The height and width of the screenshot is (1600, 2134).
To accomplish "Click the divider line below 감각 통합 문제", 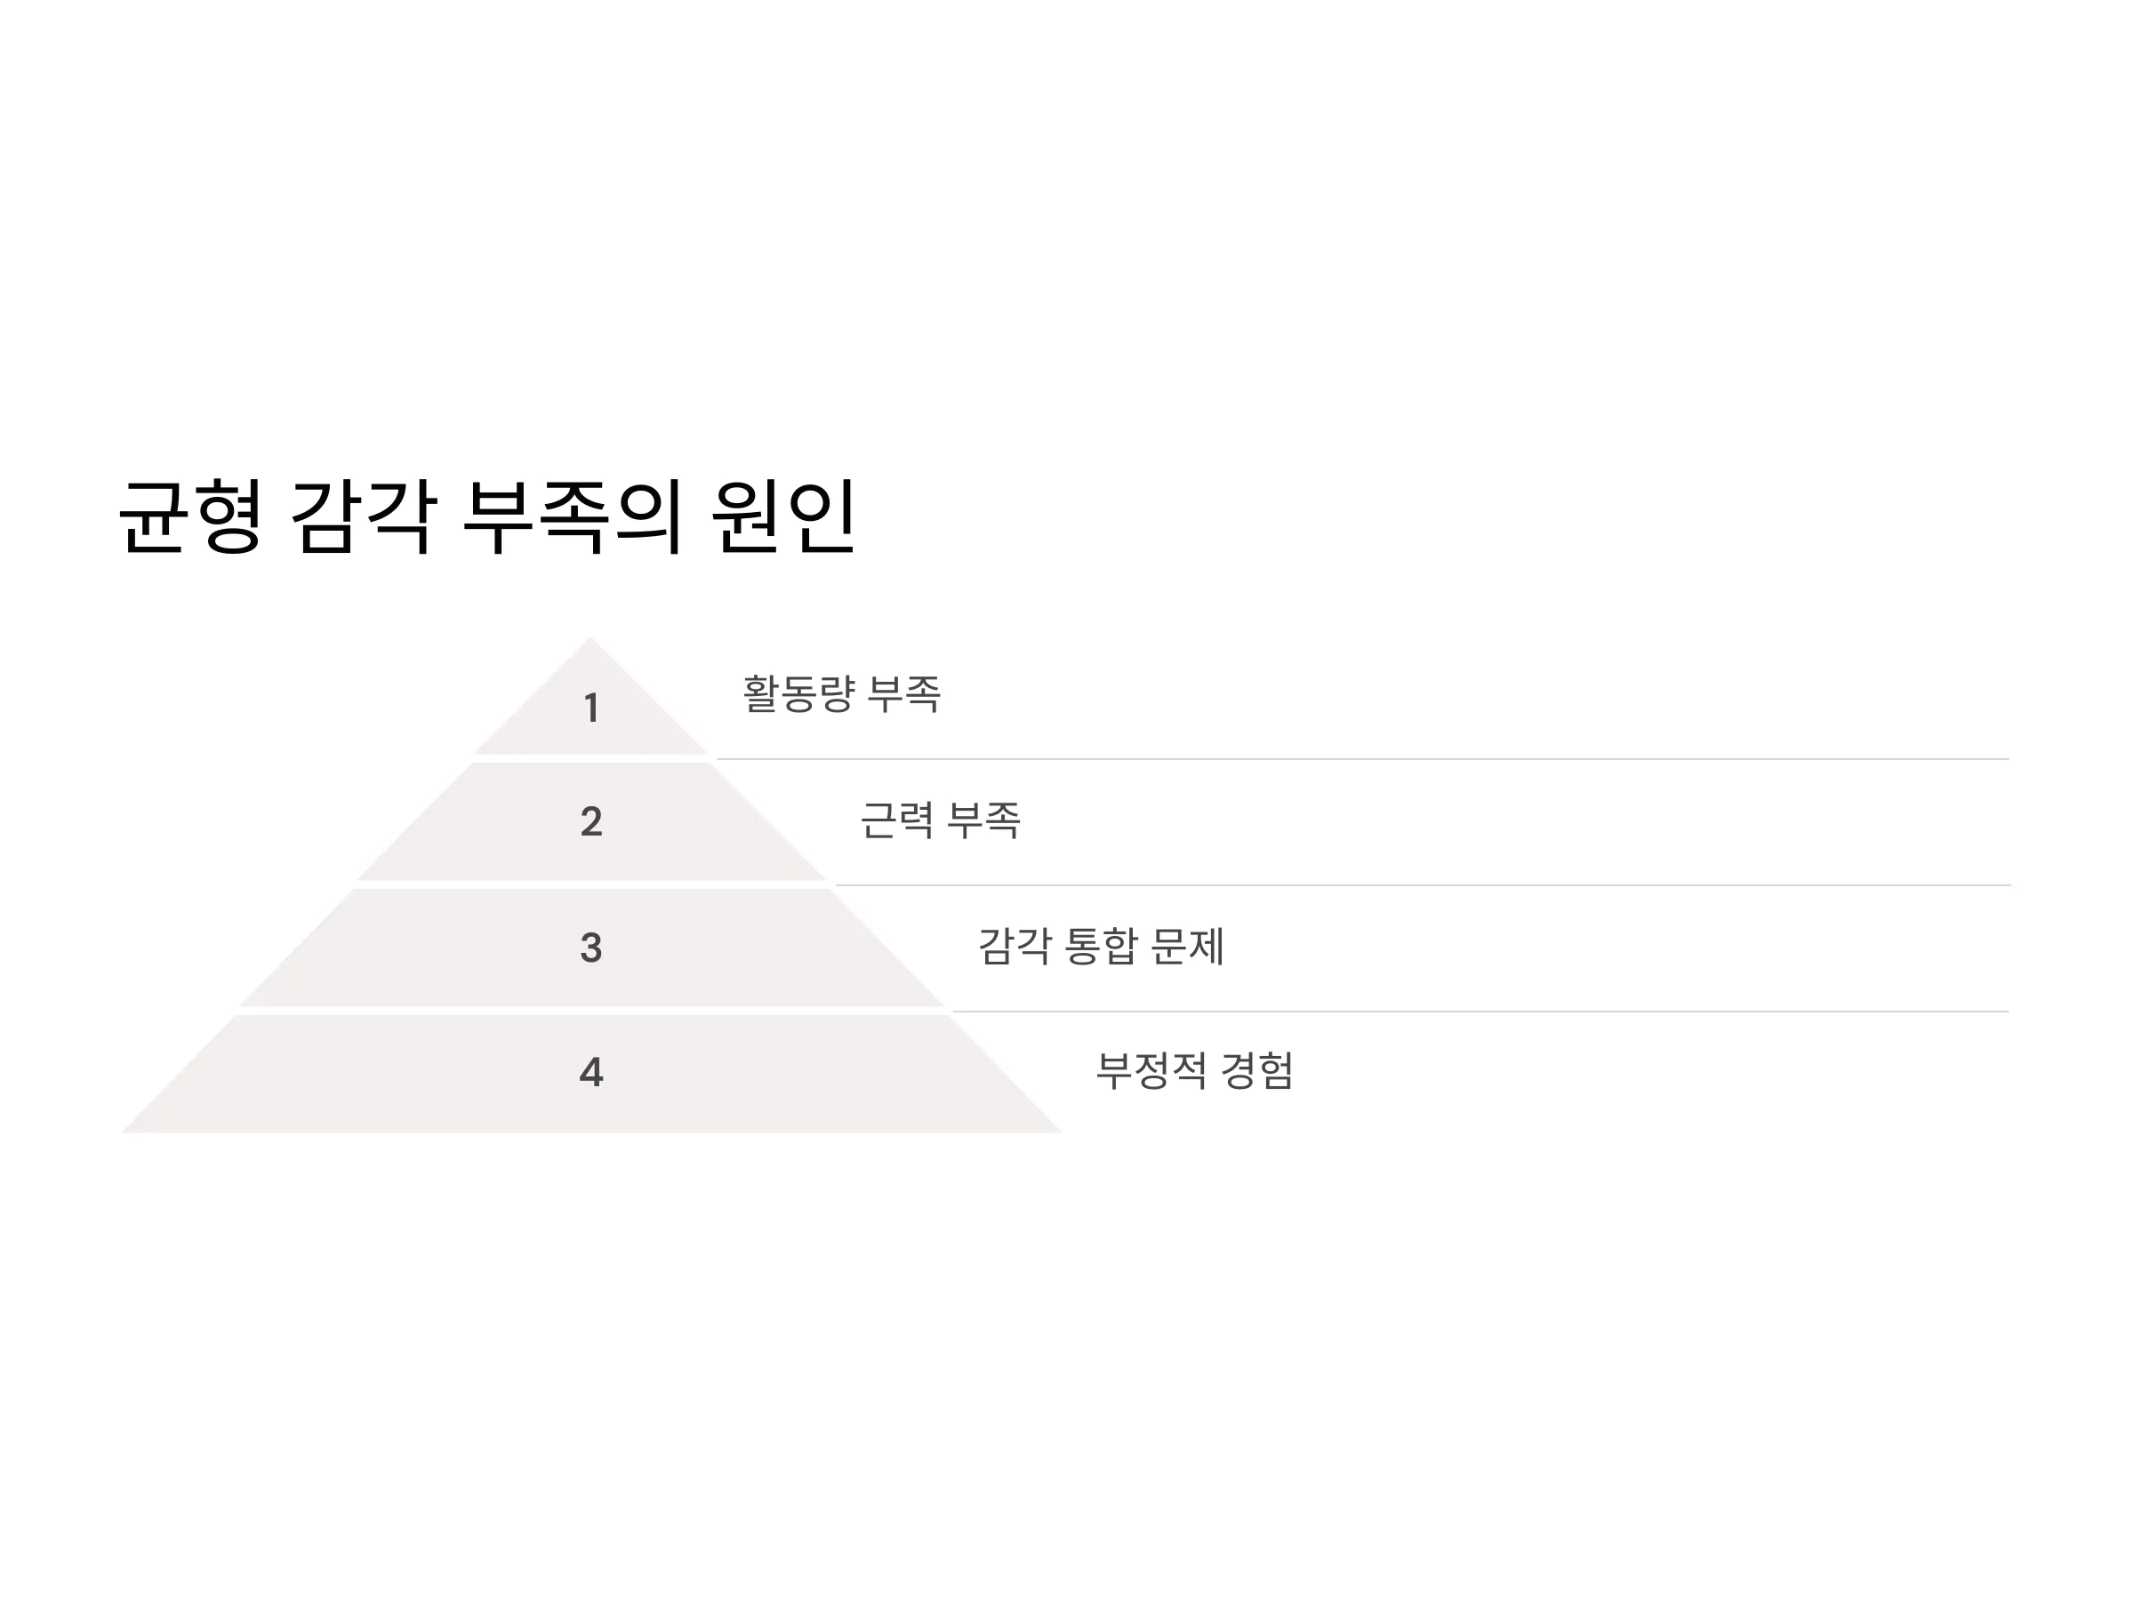I will point(1480,1012).
